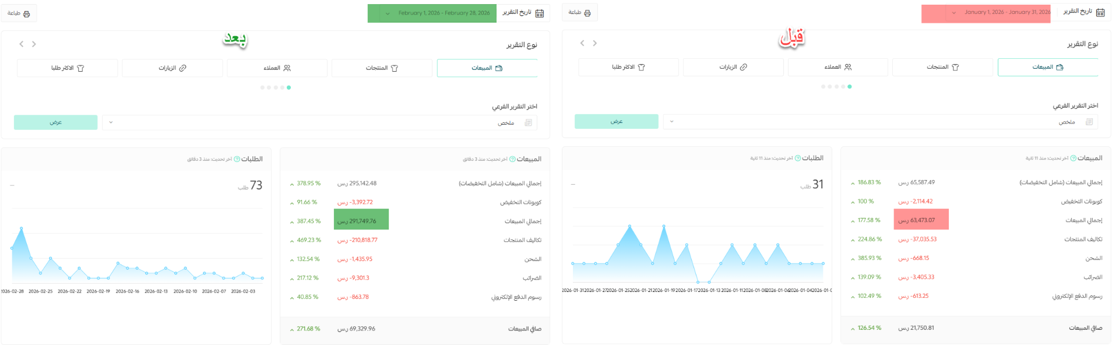Print the February report with طباعة

point(19,13)
